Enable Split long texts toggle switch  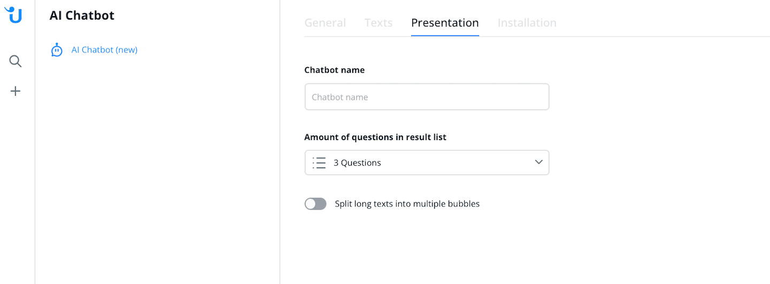[x=315, y=204]
